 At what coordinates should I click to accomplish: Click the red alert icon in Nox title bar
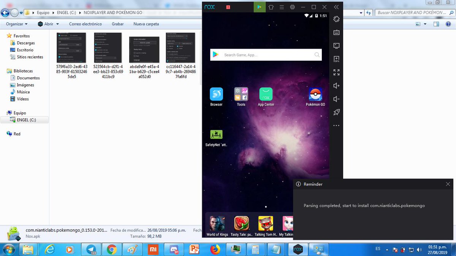coord(228,7)
